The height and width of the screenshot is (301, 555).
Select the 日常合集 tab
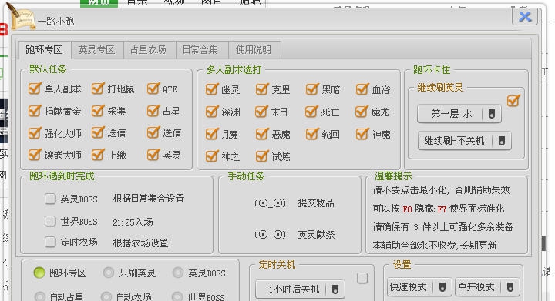pos(201,50)
